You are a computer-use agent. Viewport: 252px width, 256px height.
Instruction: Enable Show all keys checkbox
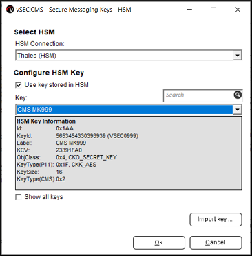point(19,197)
